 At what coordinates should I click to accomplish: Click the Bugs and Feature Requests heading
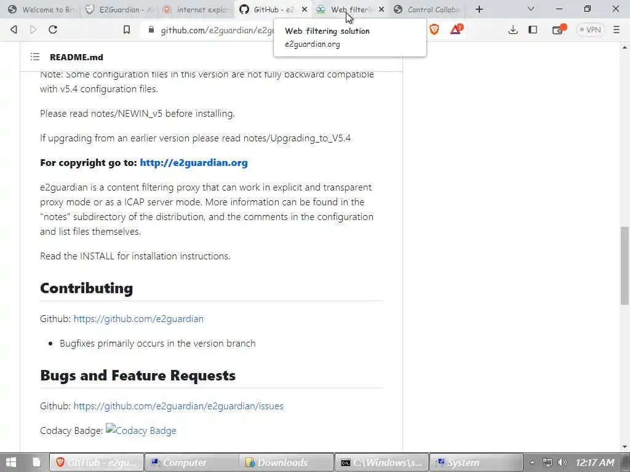point(138,376)
